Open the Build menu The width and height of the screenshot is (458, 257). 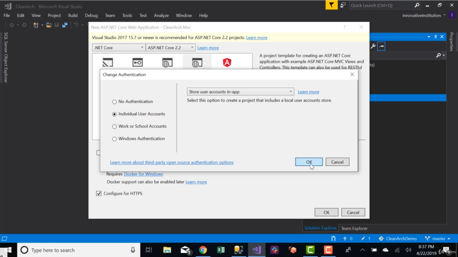(73, 16)
